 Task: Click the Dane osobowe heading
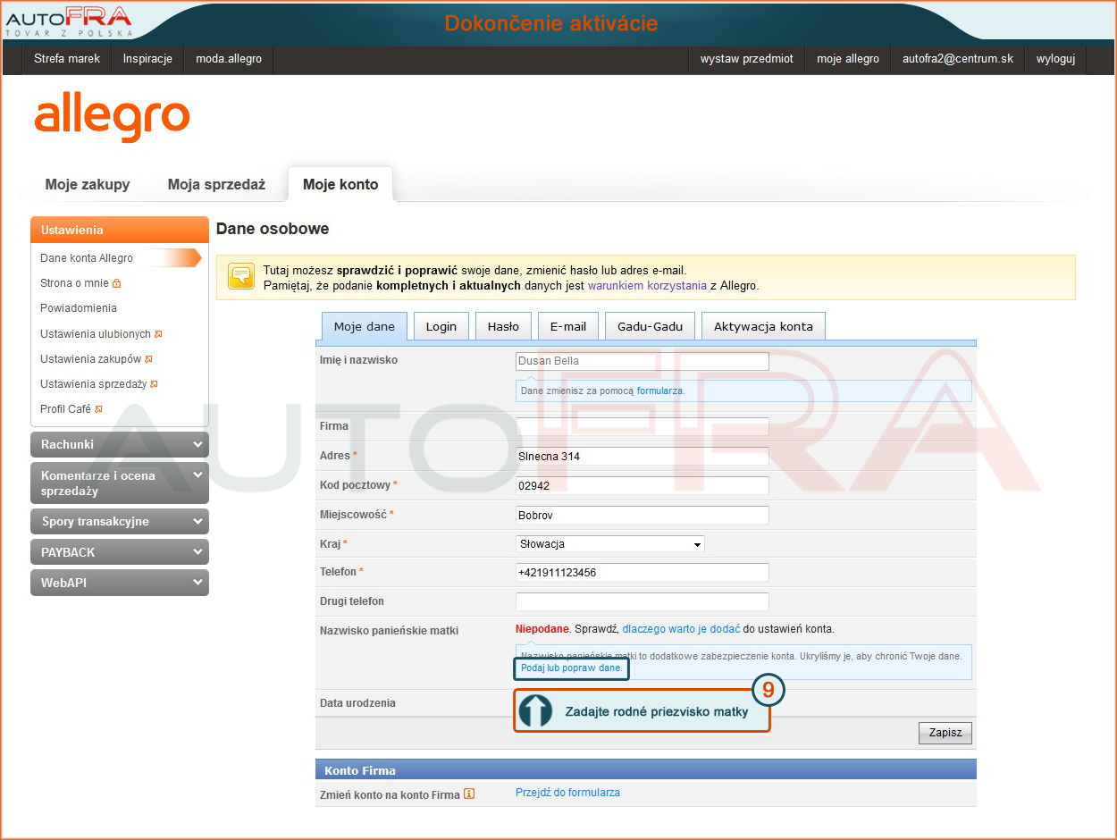click(273, 229)
